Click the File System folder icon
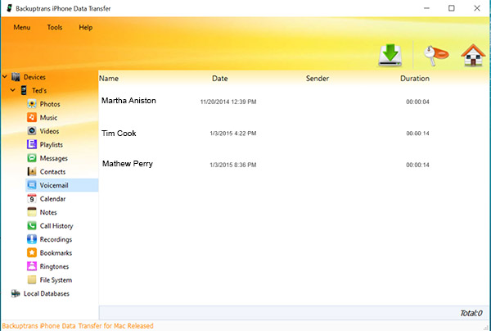 point(32,279)
